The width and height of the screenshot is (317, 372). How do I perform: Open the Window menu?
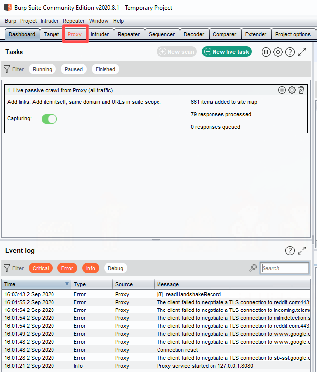[x=99, y=21]
